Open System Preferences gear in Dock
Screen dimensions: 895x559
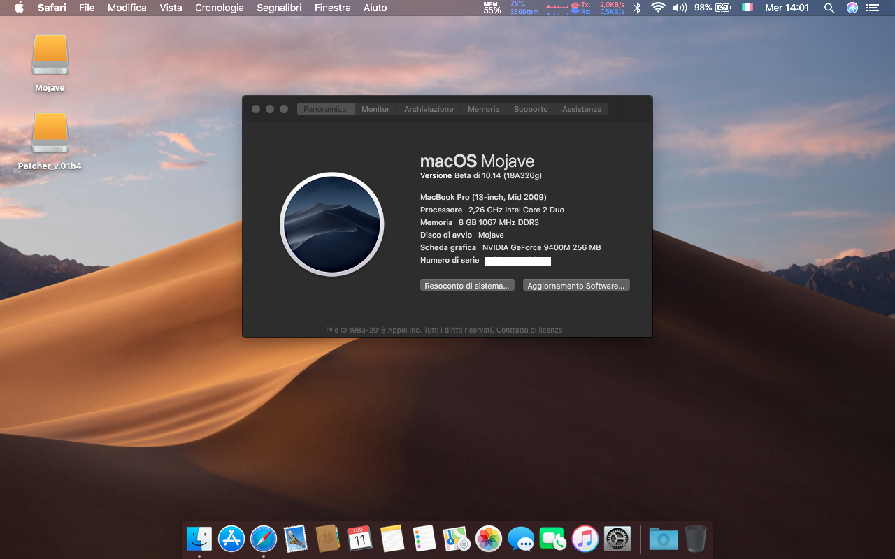[x=617, y=539]
